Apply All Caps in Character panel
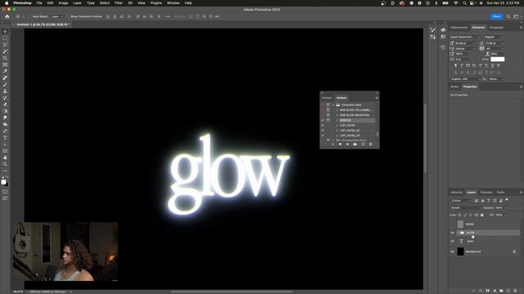The height and width of the screenshot is (294, 524). tap(468, 65)
